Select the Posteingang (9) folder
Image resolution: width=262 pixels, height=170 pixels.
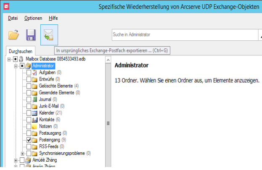click(53, 140)
